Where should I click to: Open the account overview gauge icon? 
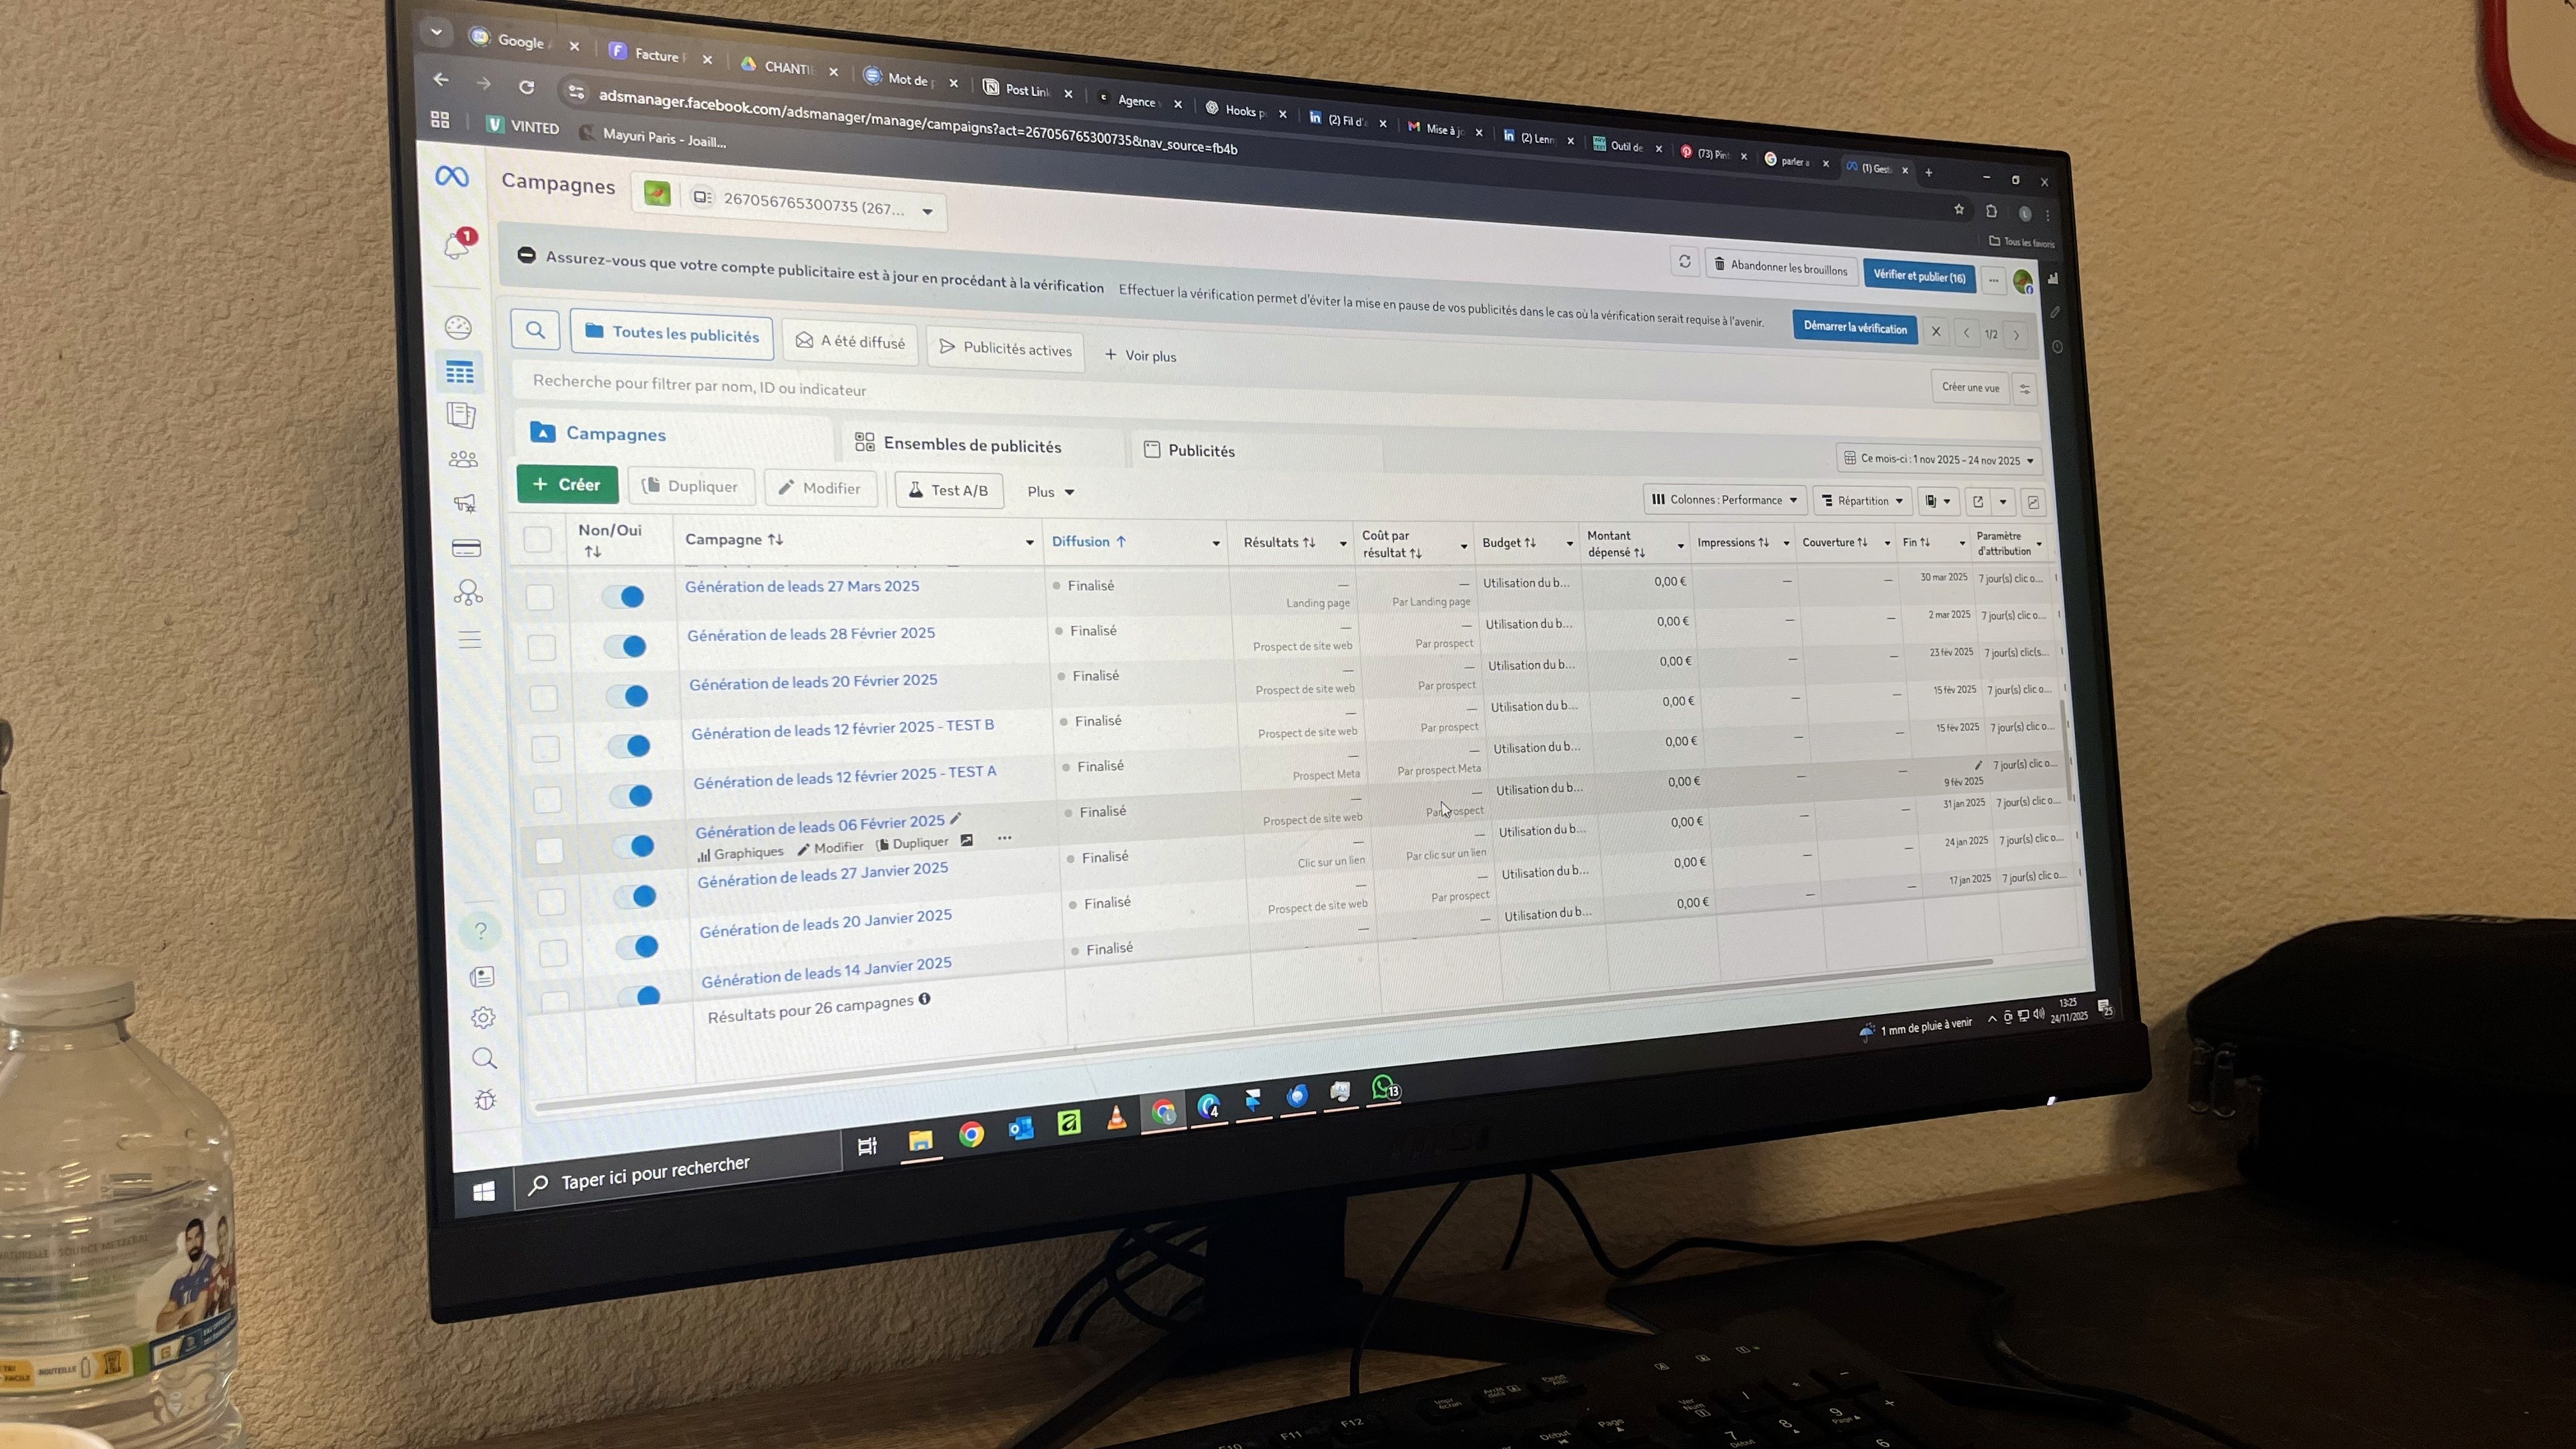point(458,327)
